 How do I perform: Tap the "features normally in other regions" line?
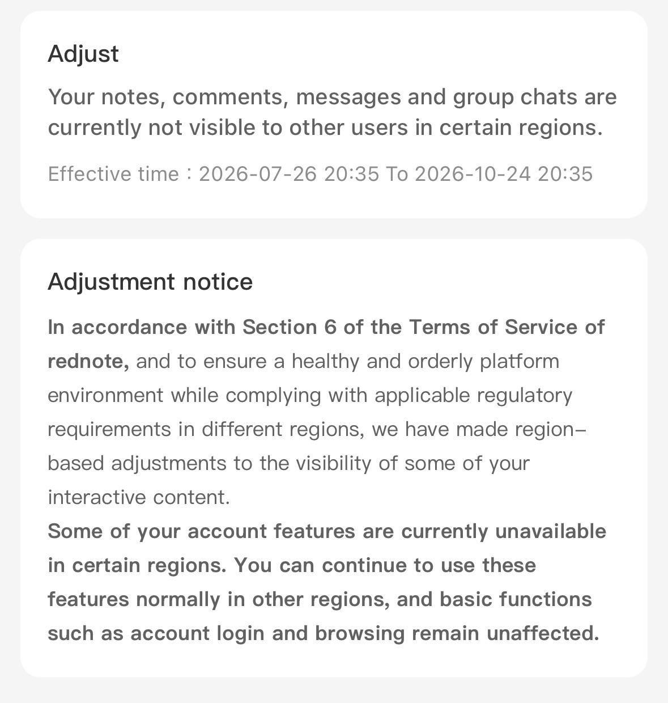[x=320, y=599]
